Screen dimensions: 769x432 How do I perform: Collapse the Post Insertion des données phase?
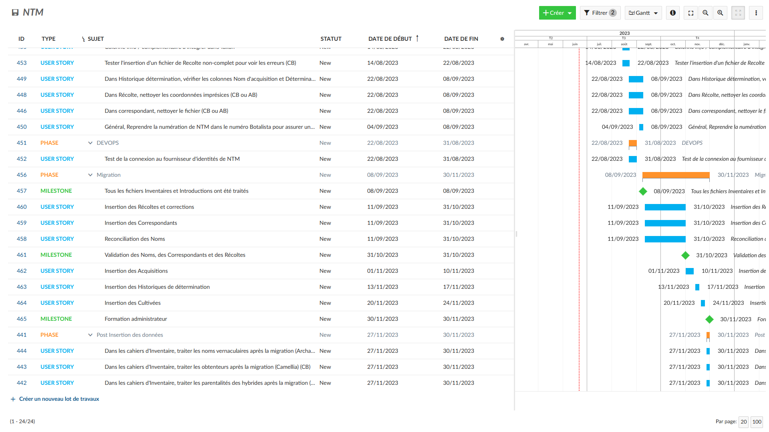[x=90, y=335]
